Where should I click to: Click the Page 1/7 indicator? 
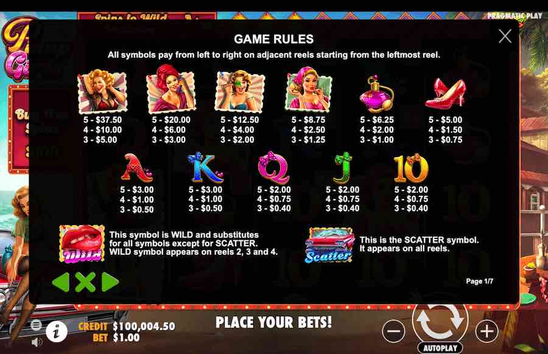480,281
